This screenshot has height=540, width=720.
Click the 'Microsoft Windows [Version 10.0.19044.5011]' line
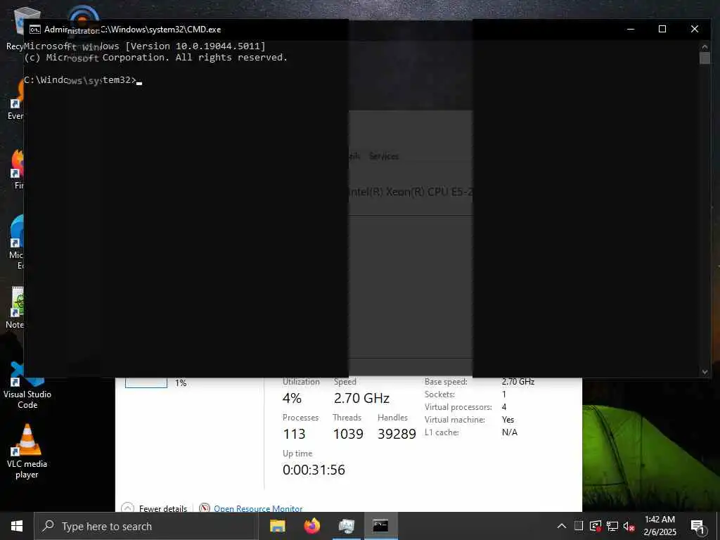click(x=145, y=46)
